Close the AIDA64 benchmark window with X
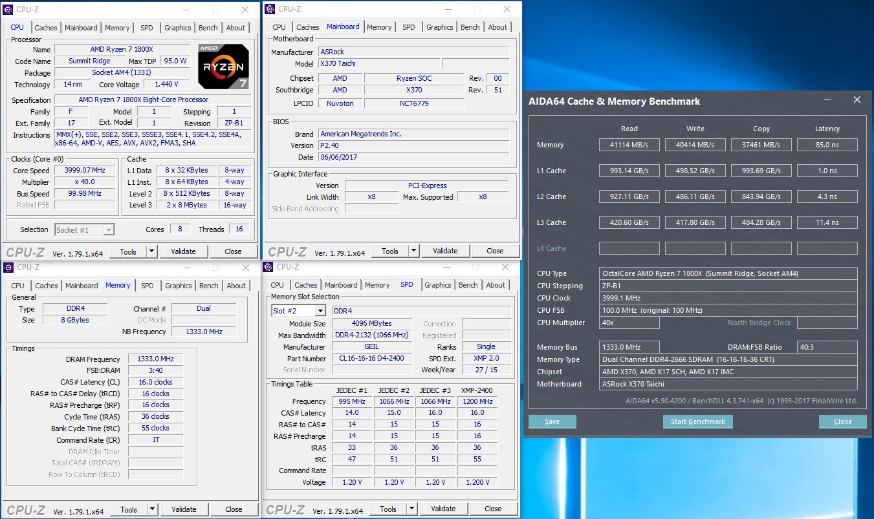874x519 pixels. (x=857, y=100)
